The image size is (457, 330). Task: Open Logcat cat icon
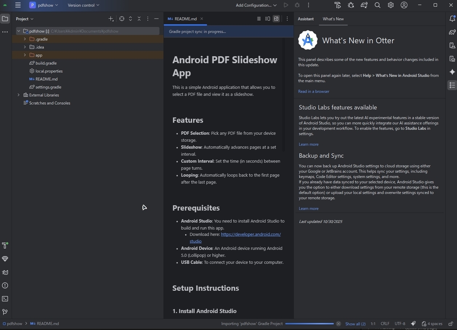click(x=5, y=272)
